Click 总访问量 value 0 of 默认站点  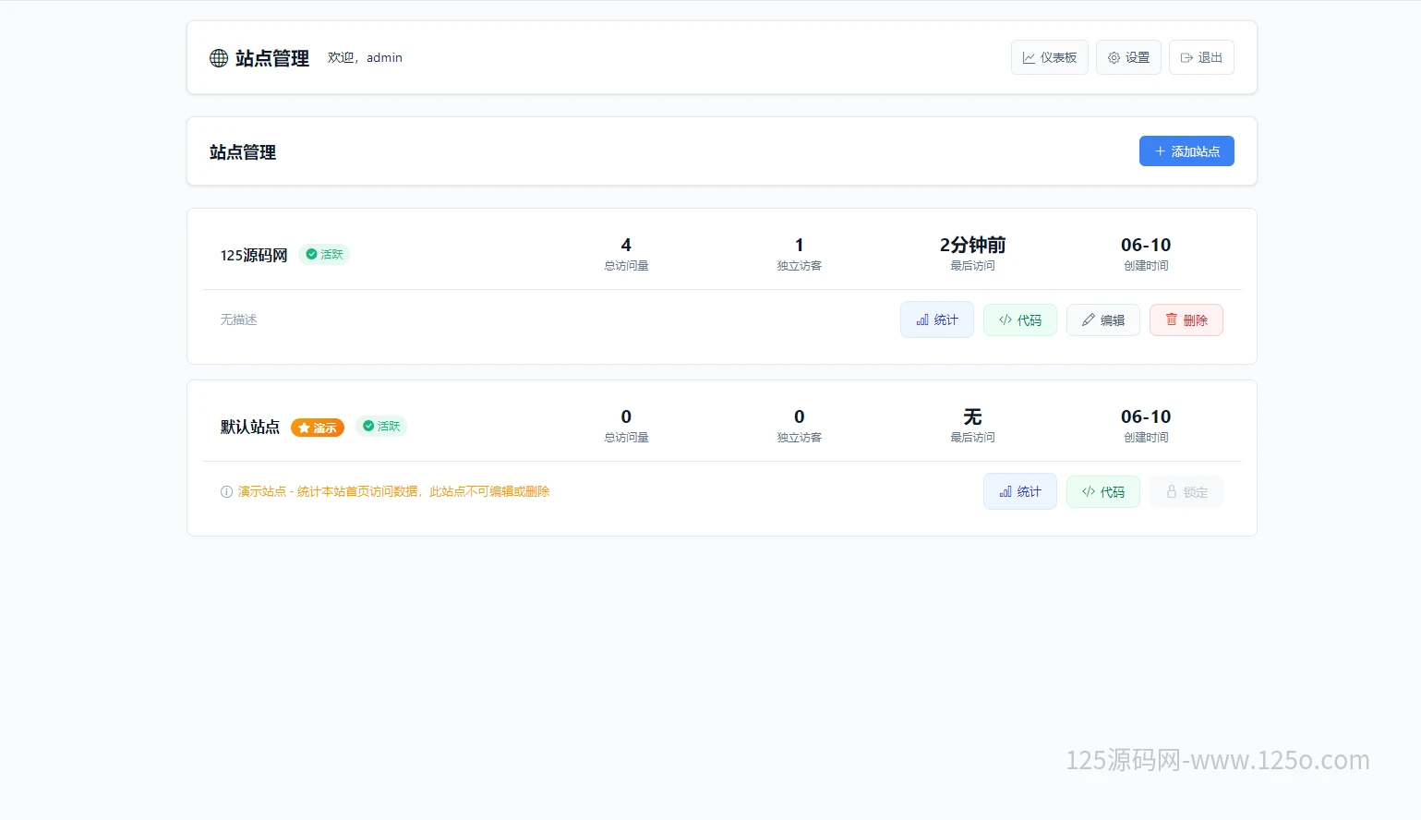tap(626, 416)
